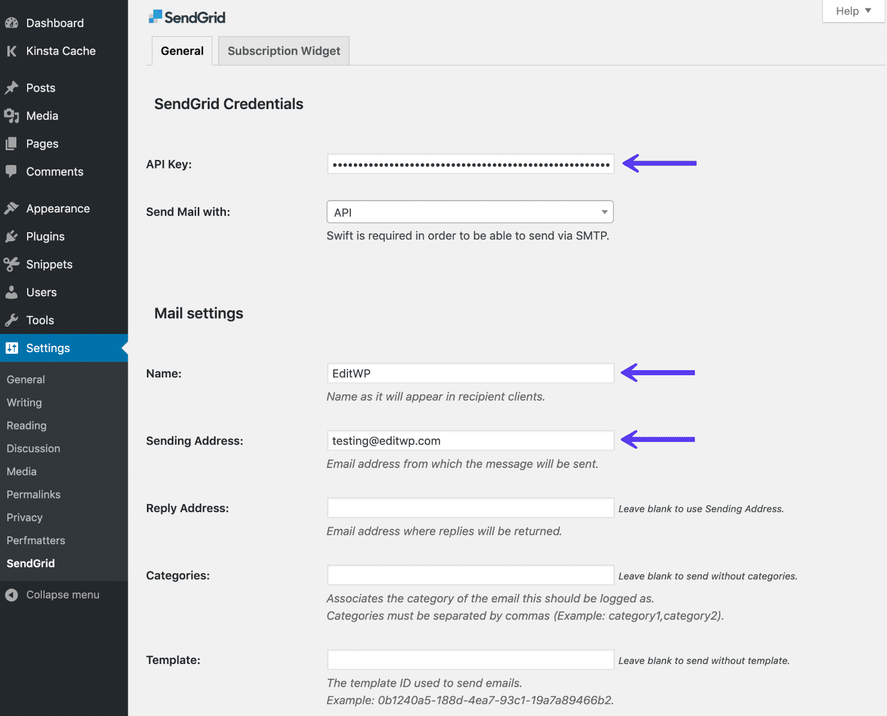
Task: Click the Name field containing EditWP
Action: click(471, 373)
